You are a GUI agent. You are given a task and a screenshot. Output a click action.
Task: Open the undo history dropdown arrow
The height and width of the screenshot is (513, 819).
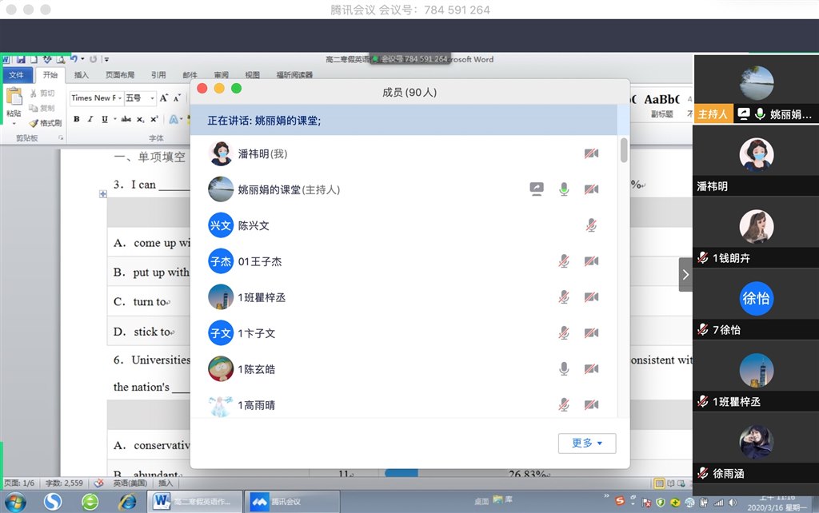coord(82,59)
